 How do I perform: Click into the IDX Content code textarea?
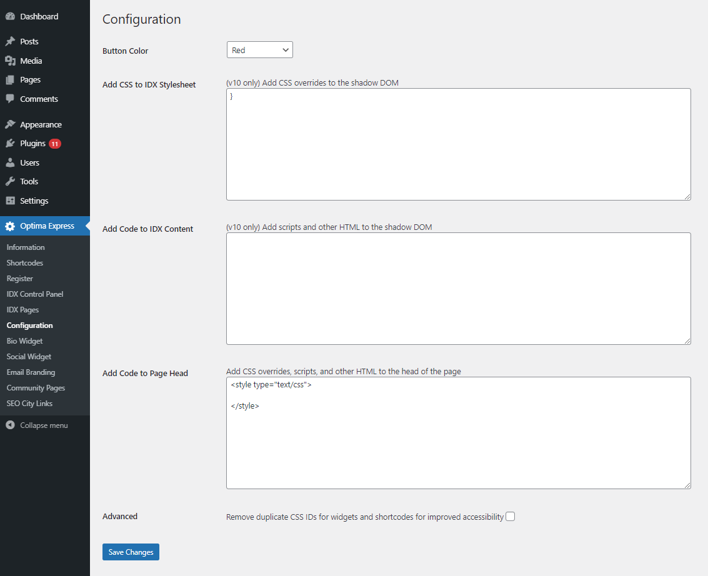(458, 289)
